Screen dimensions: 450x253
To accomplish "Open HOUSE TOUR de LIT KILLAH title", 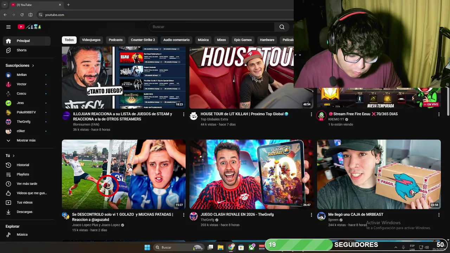I will point(244,114).
